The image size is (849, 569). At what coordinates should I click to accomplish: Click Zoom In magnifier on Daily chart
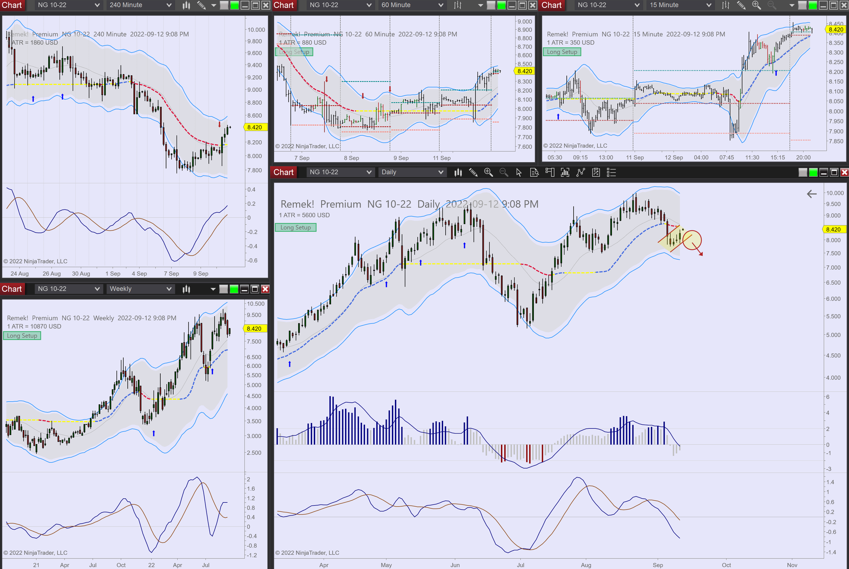point(488,172)
